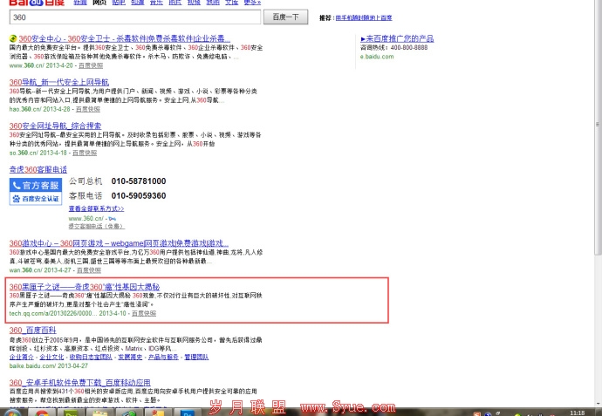Open 百度快照 for the so.360.cn result
Viewport: 602px width, 416px height.
pyautogui.click(x=85, y=153)
